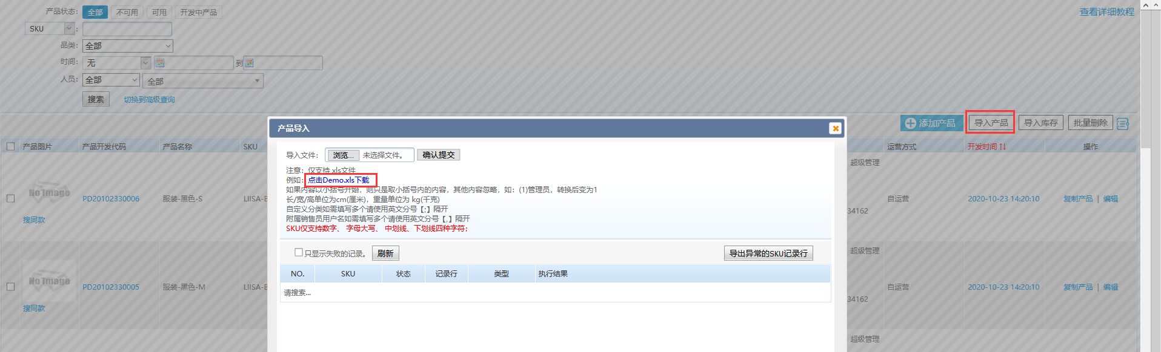Click the column settings icon beside 批量删除
The image size is (1161, 352).
[1122, 123]
